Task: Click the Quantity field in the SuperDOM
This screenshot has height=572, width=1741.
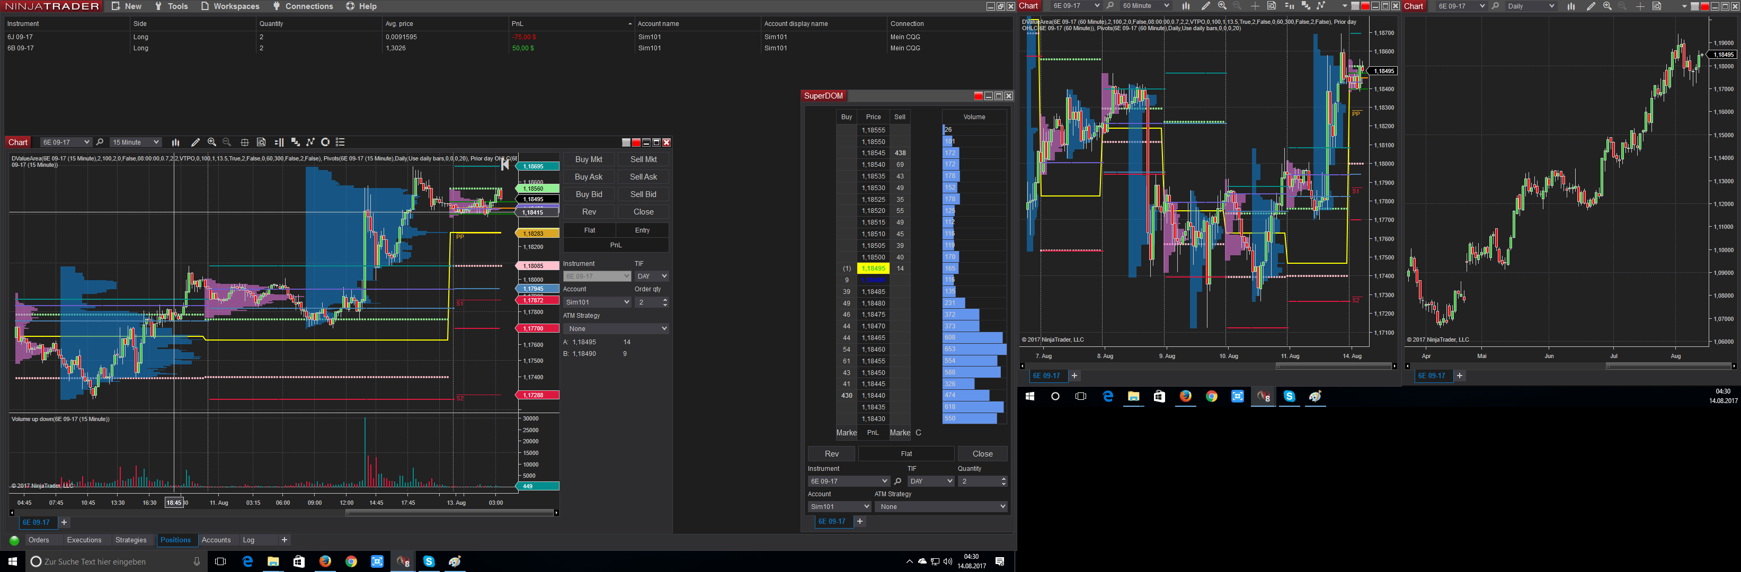Action: [983, 481]
